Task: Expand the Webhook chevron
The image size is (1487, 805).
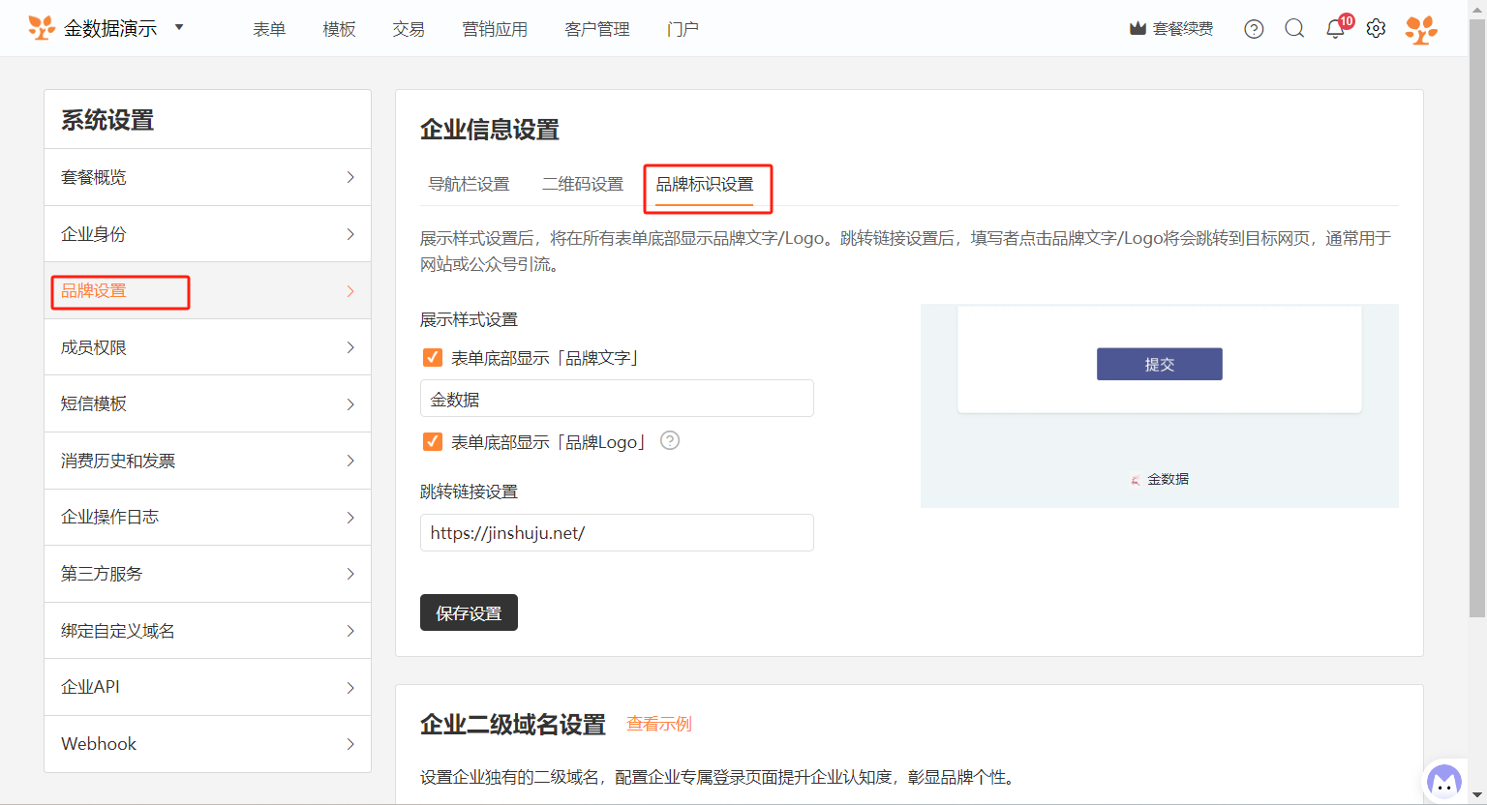Action: click(350, 744)
